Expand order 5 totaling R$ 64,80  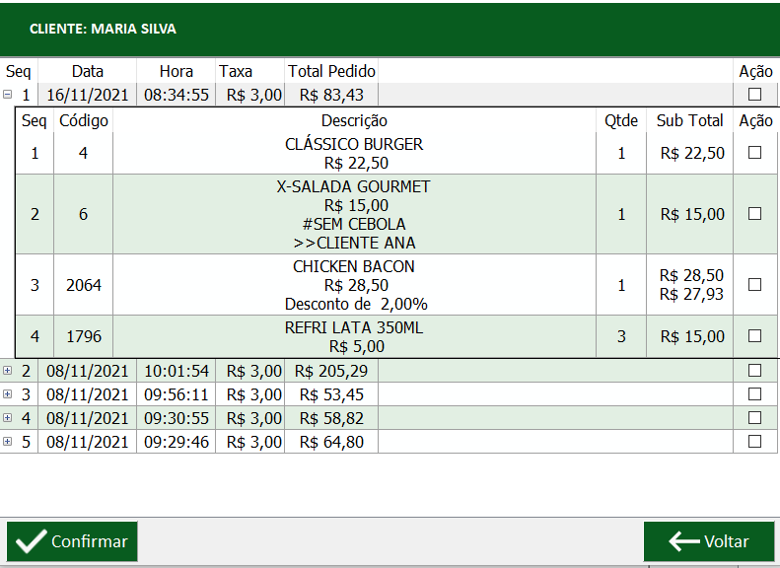pyautogui.click(x=8, y=442)
